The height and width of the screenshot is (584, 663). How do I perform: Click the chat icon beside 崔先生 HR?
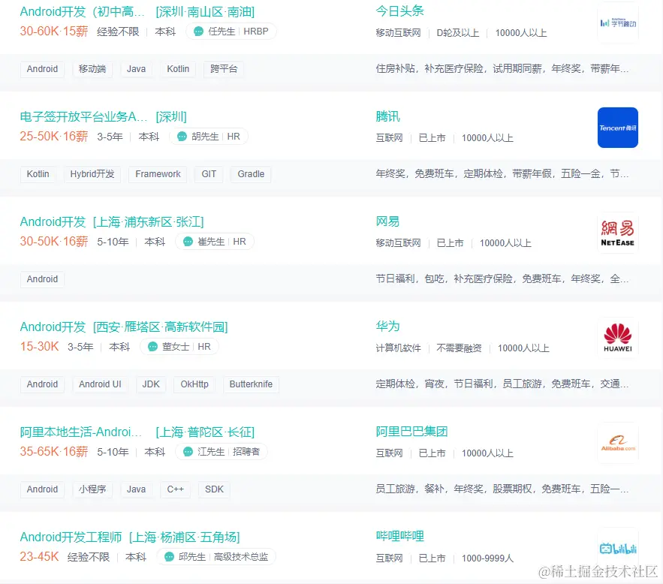pyautogui.click(x=188, y=241)
